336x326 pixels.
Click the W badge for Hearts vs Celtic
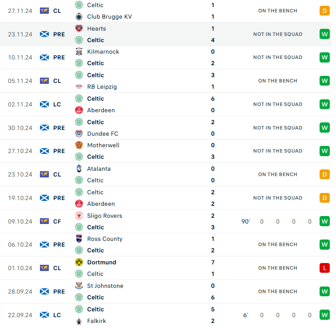(x=324, y=34)
